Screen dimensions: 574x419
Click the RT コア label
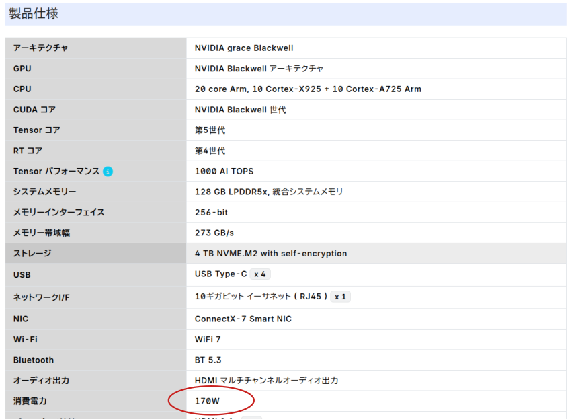click(28, 151)
